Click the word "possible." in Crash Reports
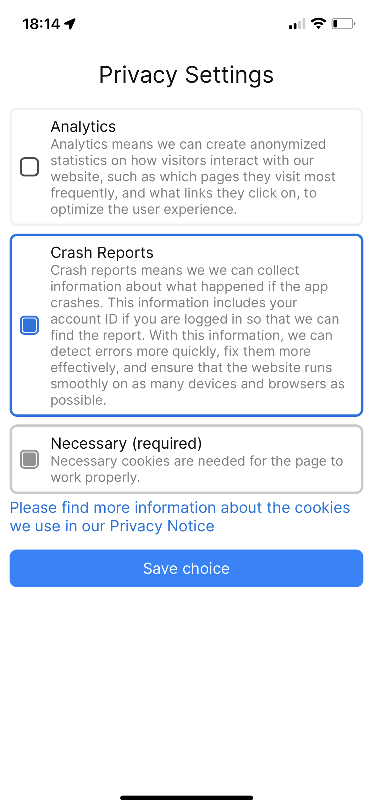This screenshot has width=373, height=808. click(x=78, y=400)
